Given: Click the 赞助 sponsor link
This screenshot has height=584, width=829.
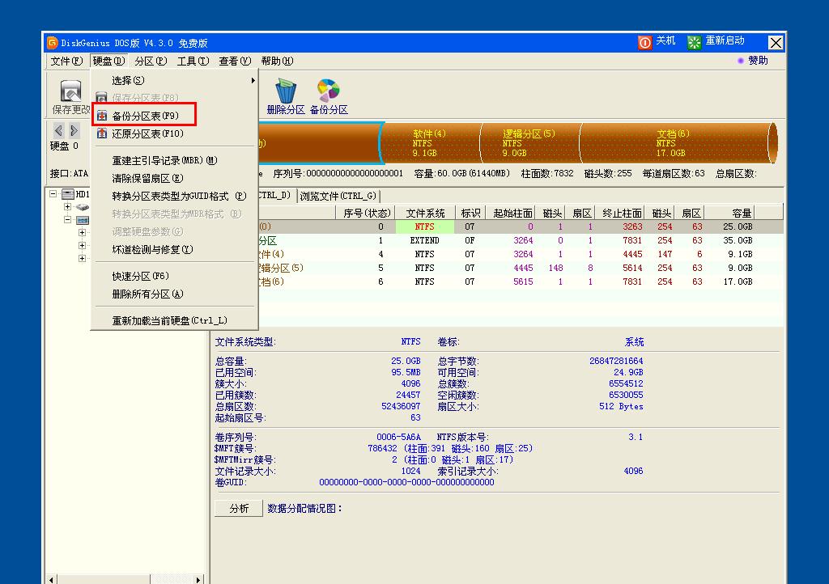Looking at the screenshot, I should pyautogui.click(x=758, y=61).
